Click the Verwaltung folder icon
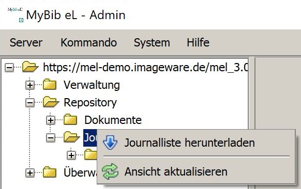Screen dimensions: 301x189 coord(50,84)
